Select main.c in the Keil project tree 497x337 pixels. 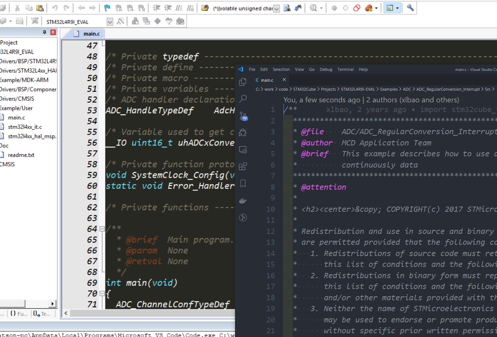(17, 117)
